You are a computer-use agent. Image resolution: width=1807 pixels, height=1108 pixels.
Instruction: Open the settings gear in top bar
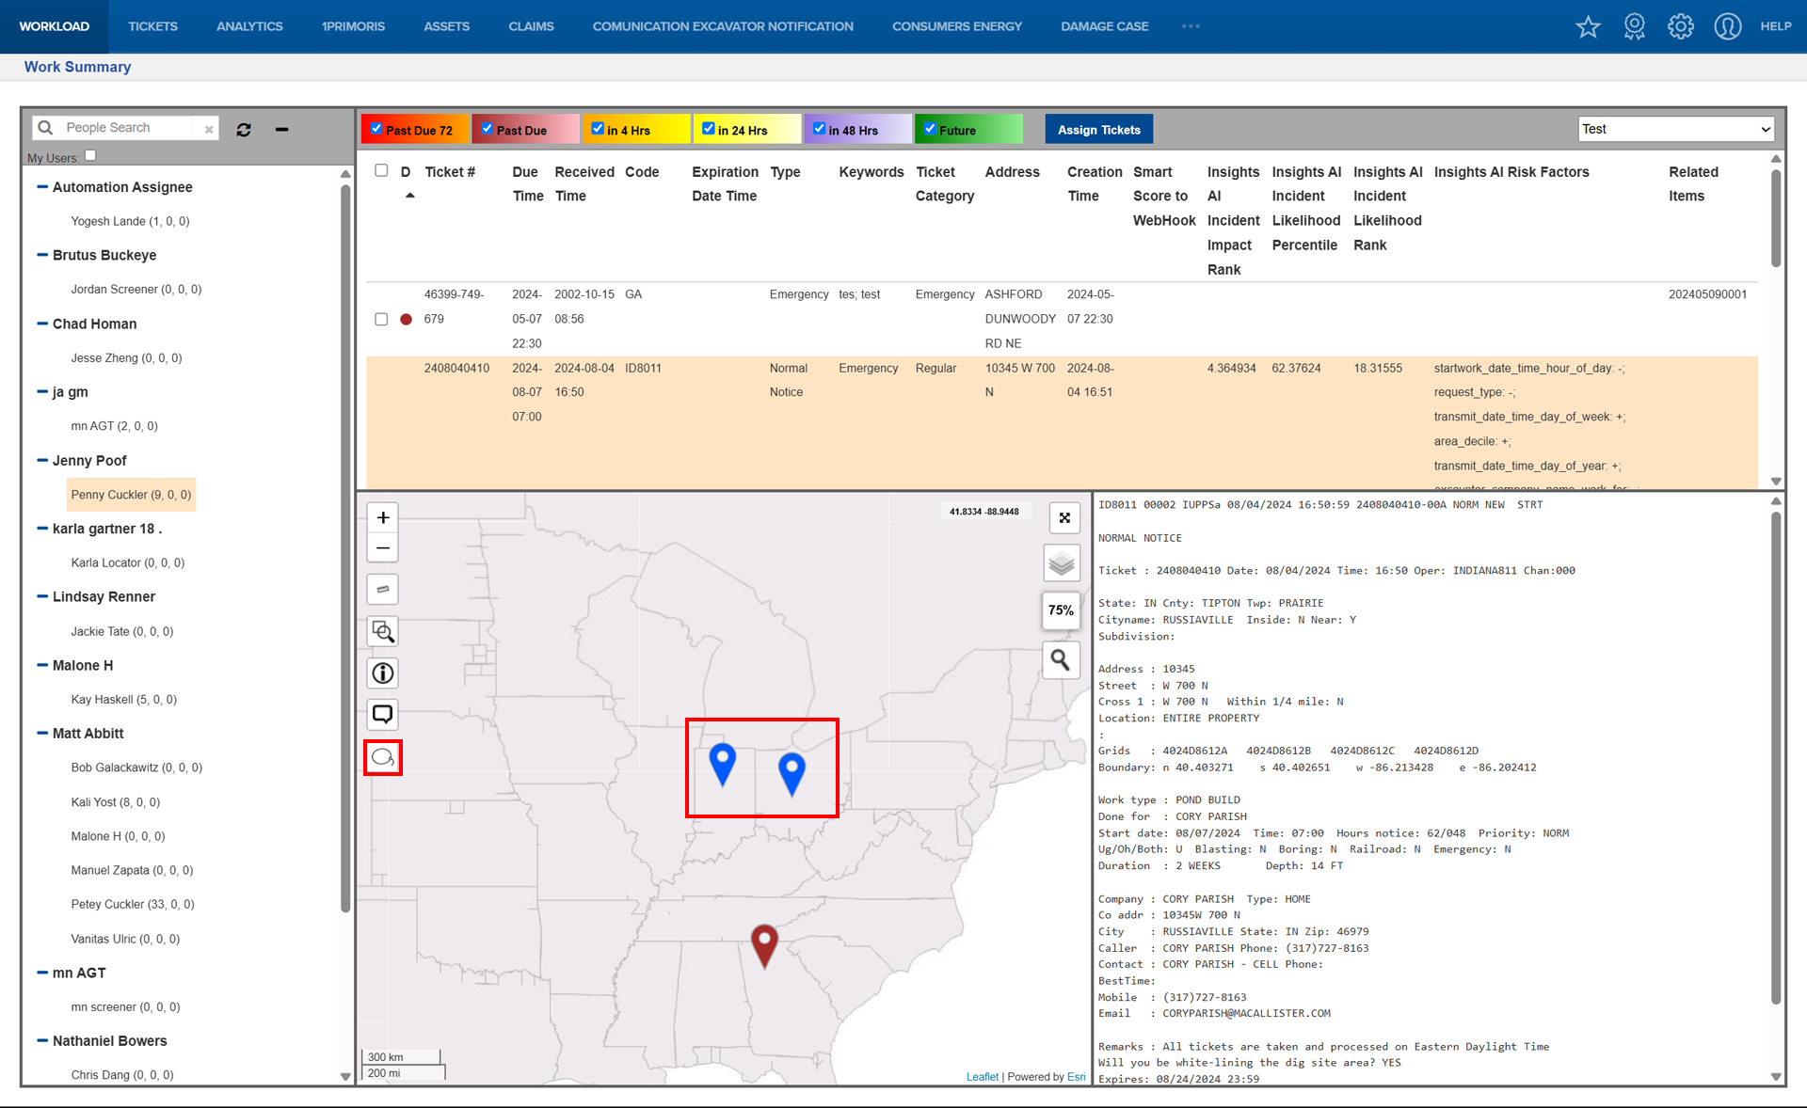pos(1680,26)
